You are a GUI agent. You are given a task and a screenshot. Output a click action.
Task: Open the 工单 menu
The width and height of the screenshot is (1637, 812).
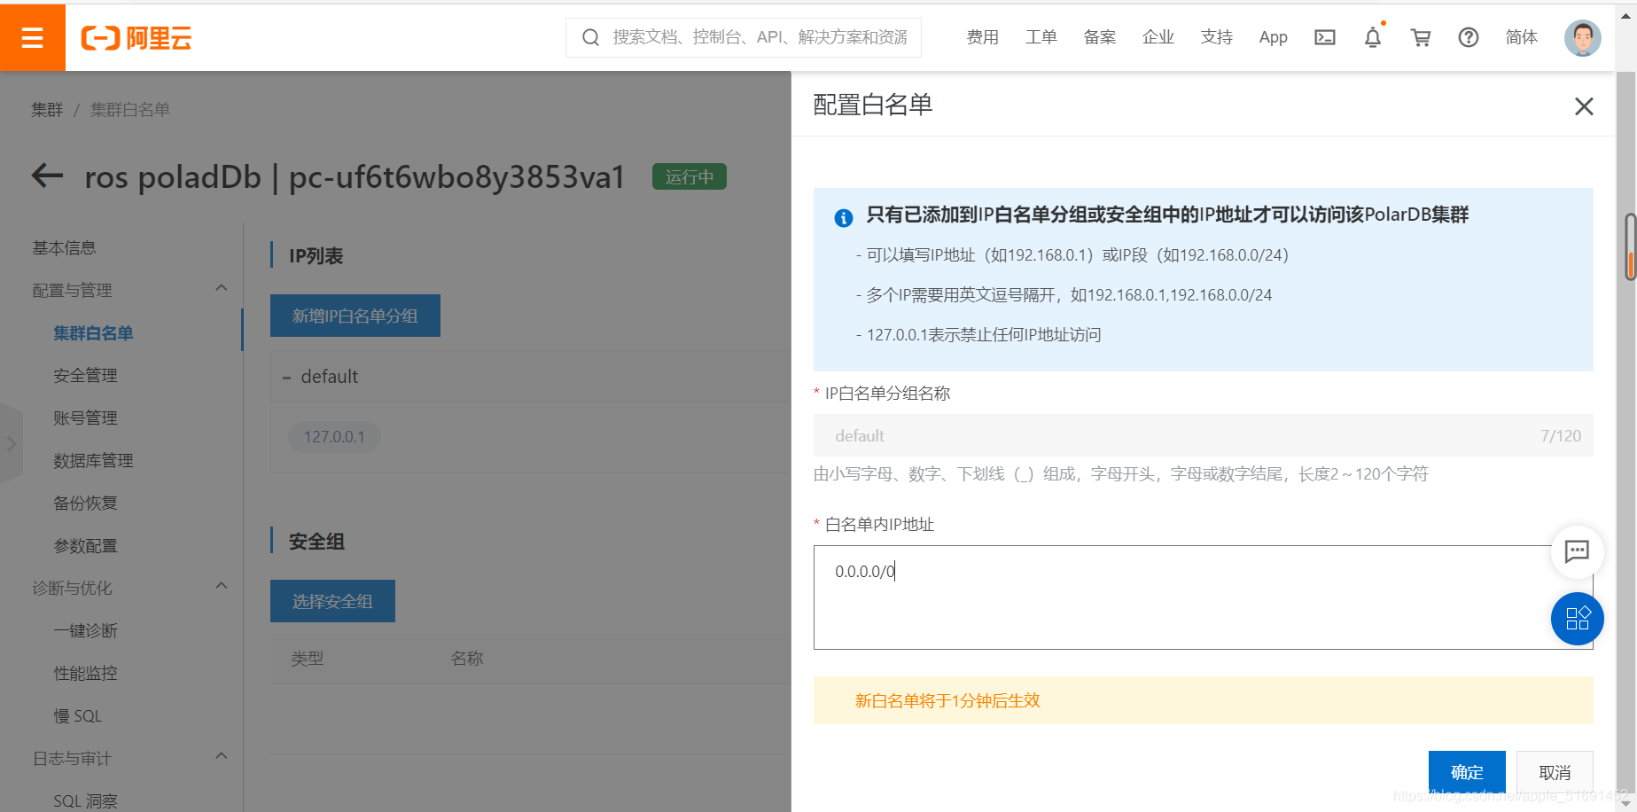click(1041, 37)
